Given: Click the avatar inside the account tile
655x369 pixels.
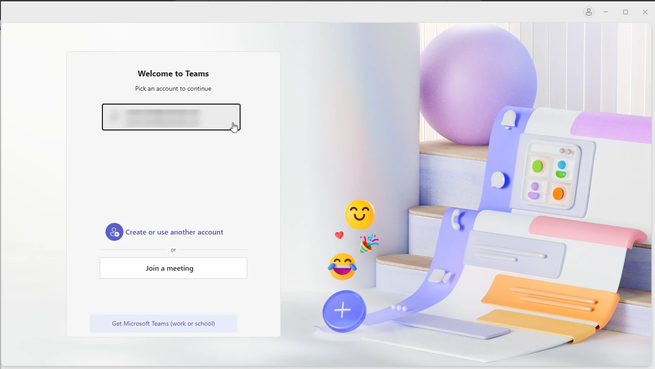Looking at the screenshot, I should click(115, 117).
